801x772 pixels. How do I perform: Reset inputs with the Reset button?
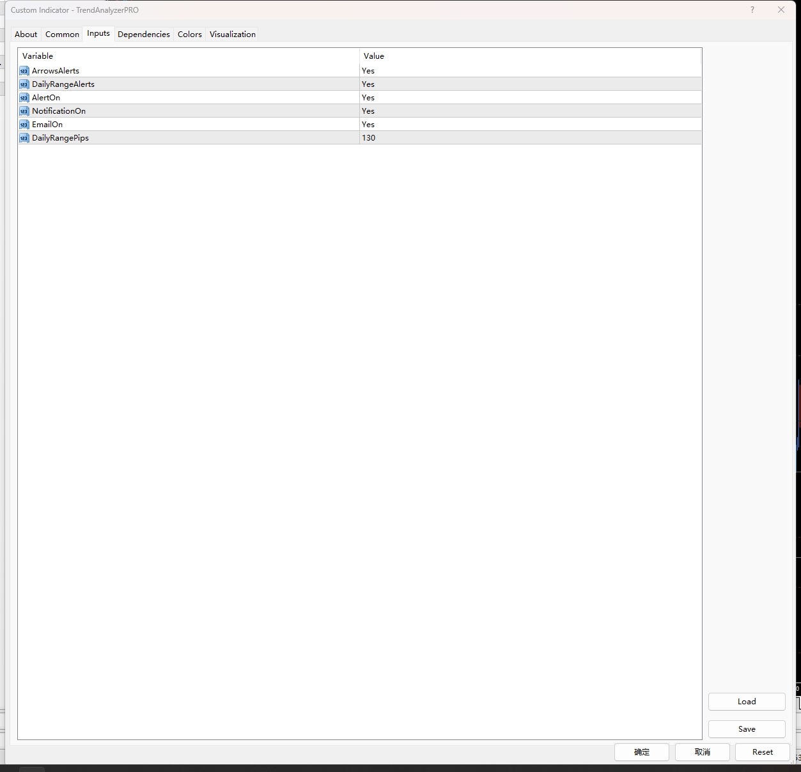pyautogui.click(x=763, y=752)
